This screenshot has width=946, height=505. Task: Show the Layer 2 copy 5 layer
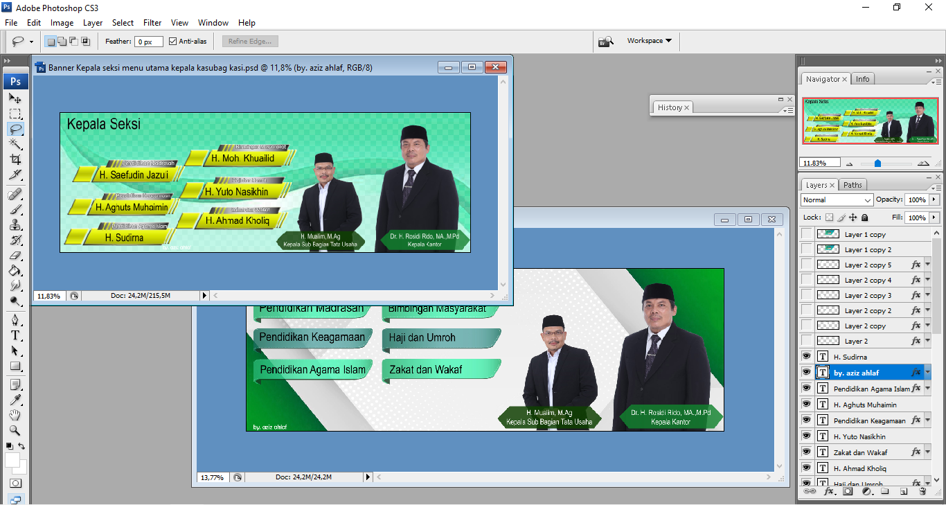(x=806, y=265)
